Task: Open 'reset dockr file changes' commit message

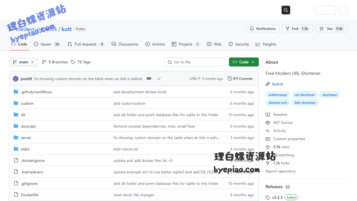Action: [x=134, y=195]
